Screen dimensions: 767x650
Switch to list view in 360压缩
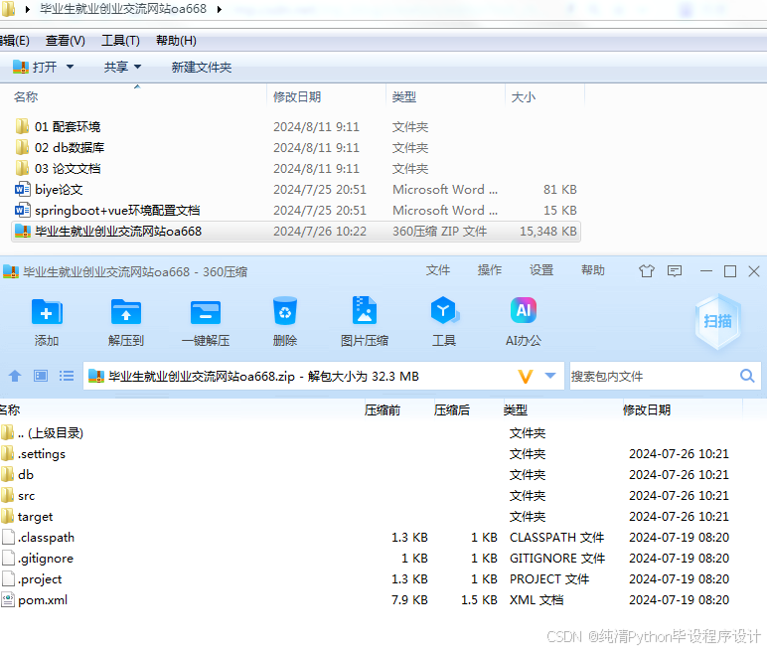67,376
